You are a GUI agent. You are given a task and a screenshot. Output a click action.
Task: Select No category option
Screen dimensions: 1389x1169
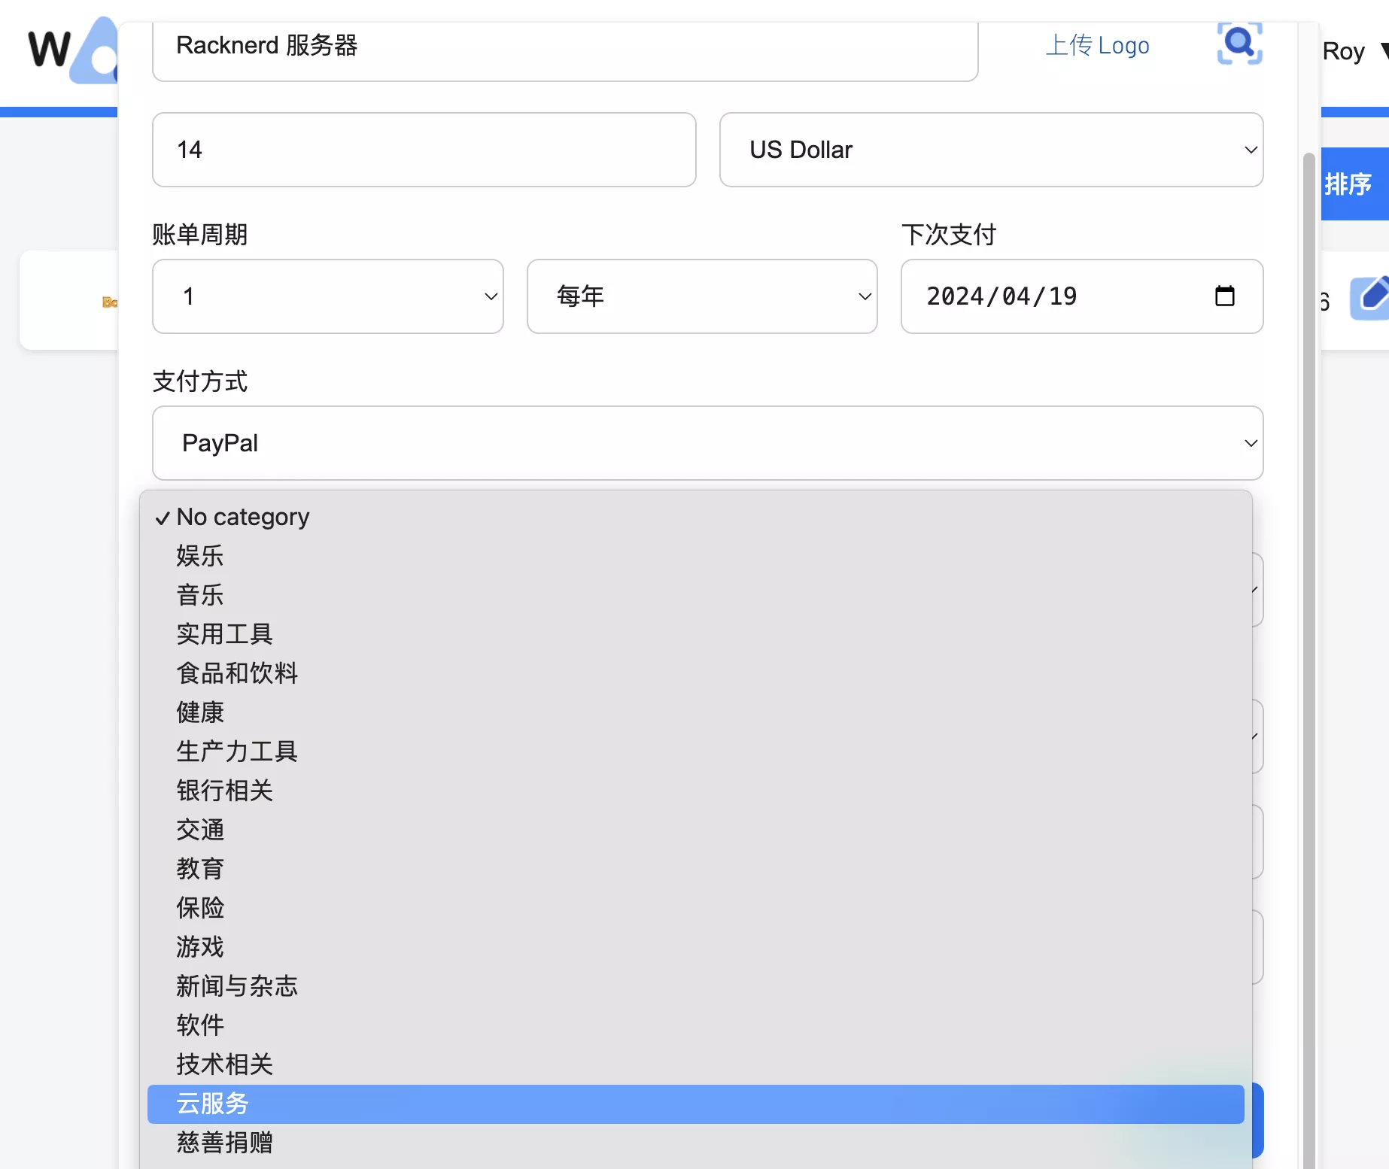pyautogui.click(x=242, y=517)
